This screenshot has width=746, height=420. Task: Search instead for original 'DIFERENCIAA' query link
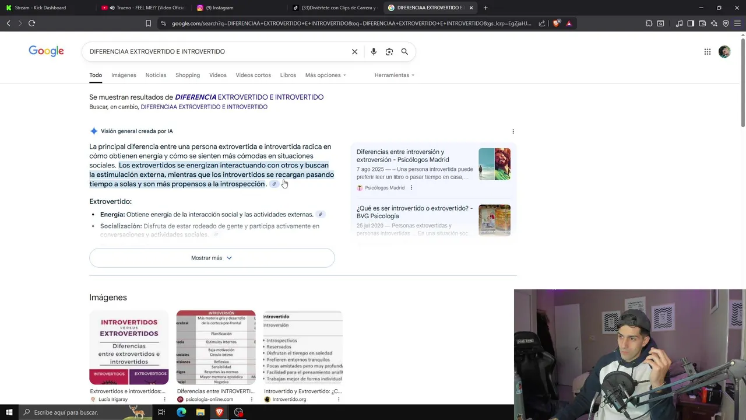coord(204,107)
